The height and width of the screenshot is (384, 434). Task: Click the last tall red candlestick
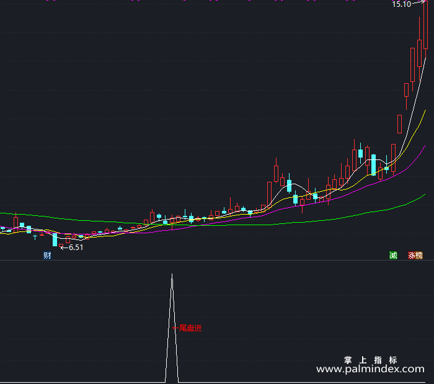(x=425, y=25)
